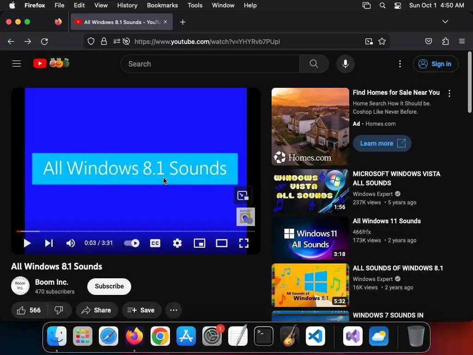Open ALL SOUNDS OF WINDOWS 8.1 title
This screenshot has width=473, height=355.
(398, 268)
